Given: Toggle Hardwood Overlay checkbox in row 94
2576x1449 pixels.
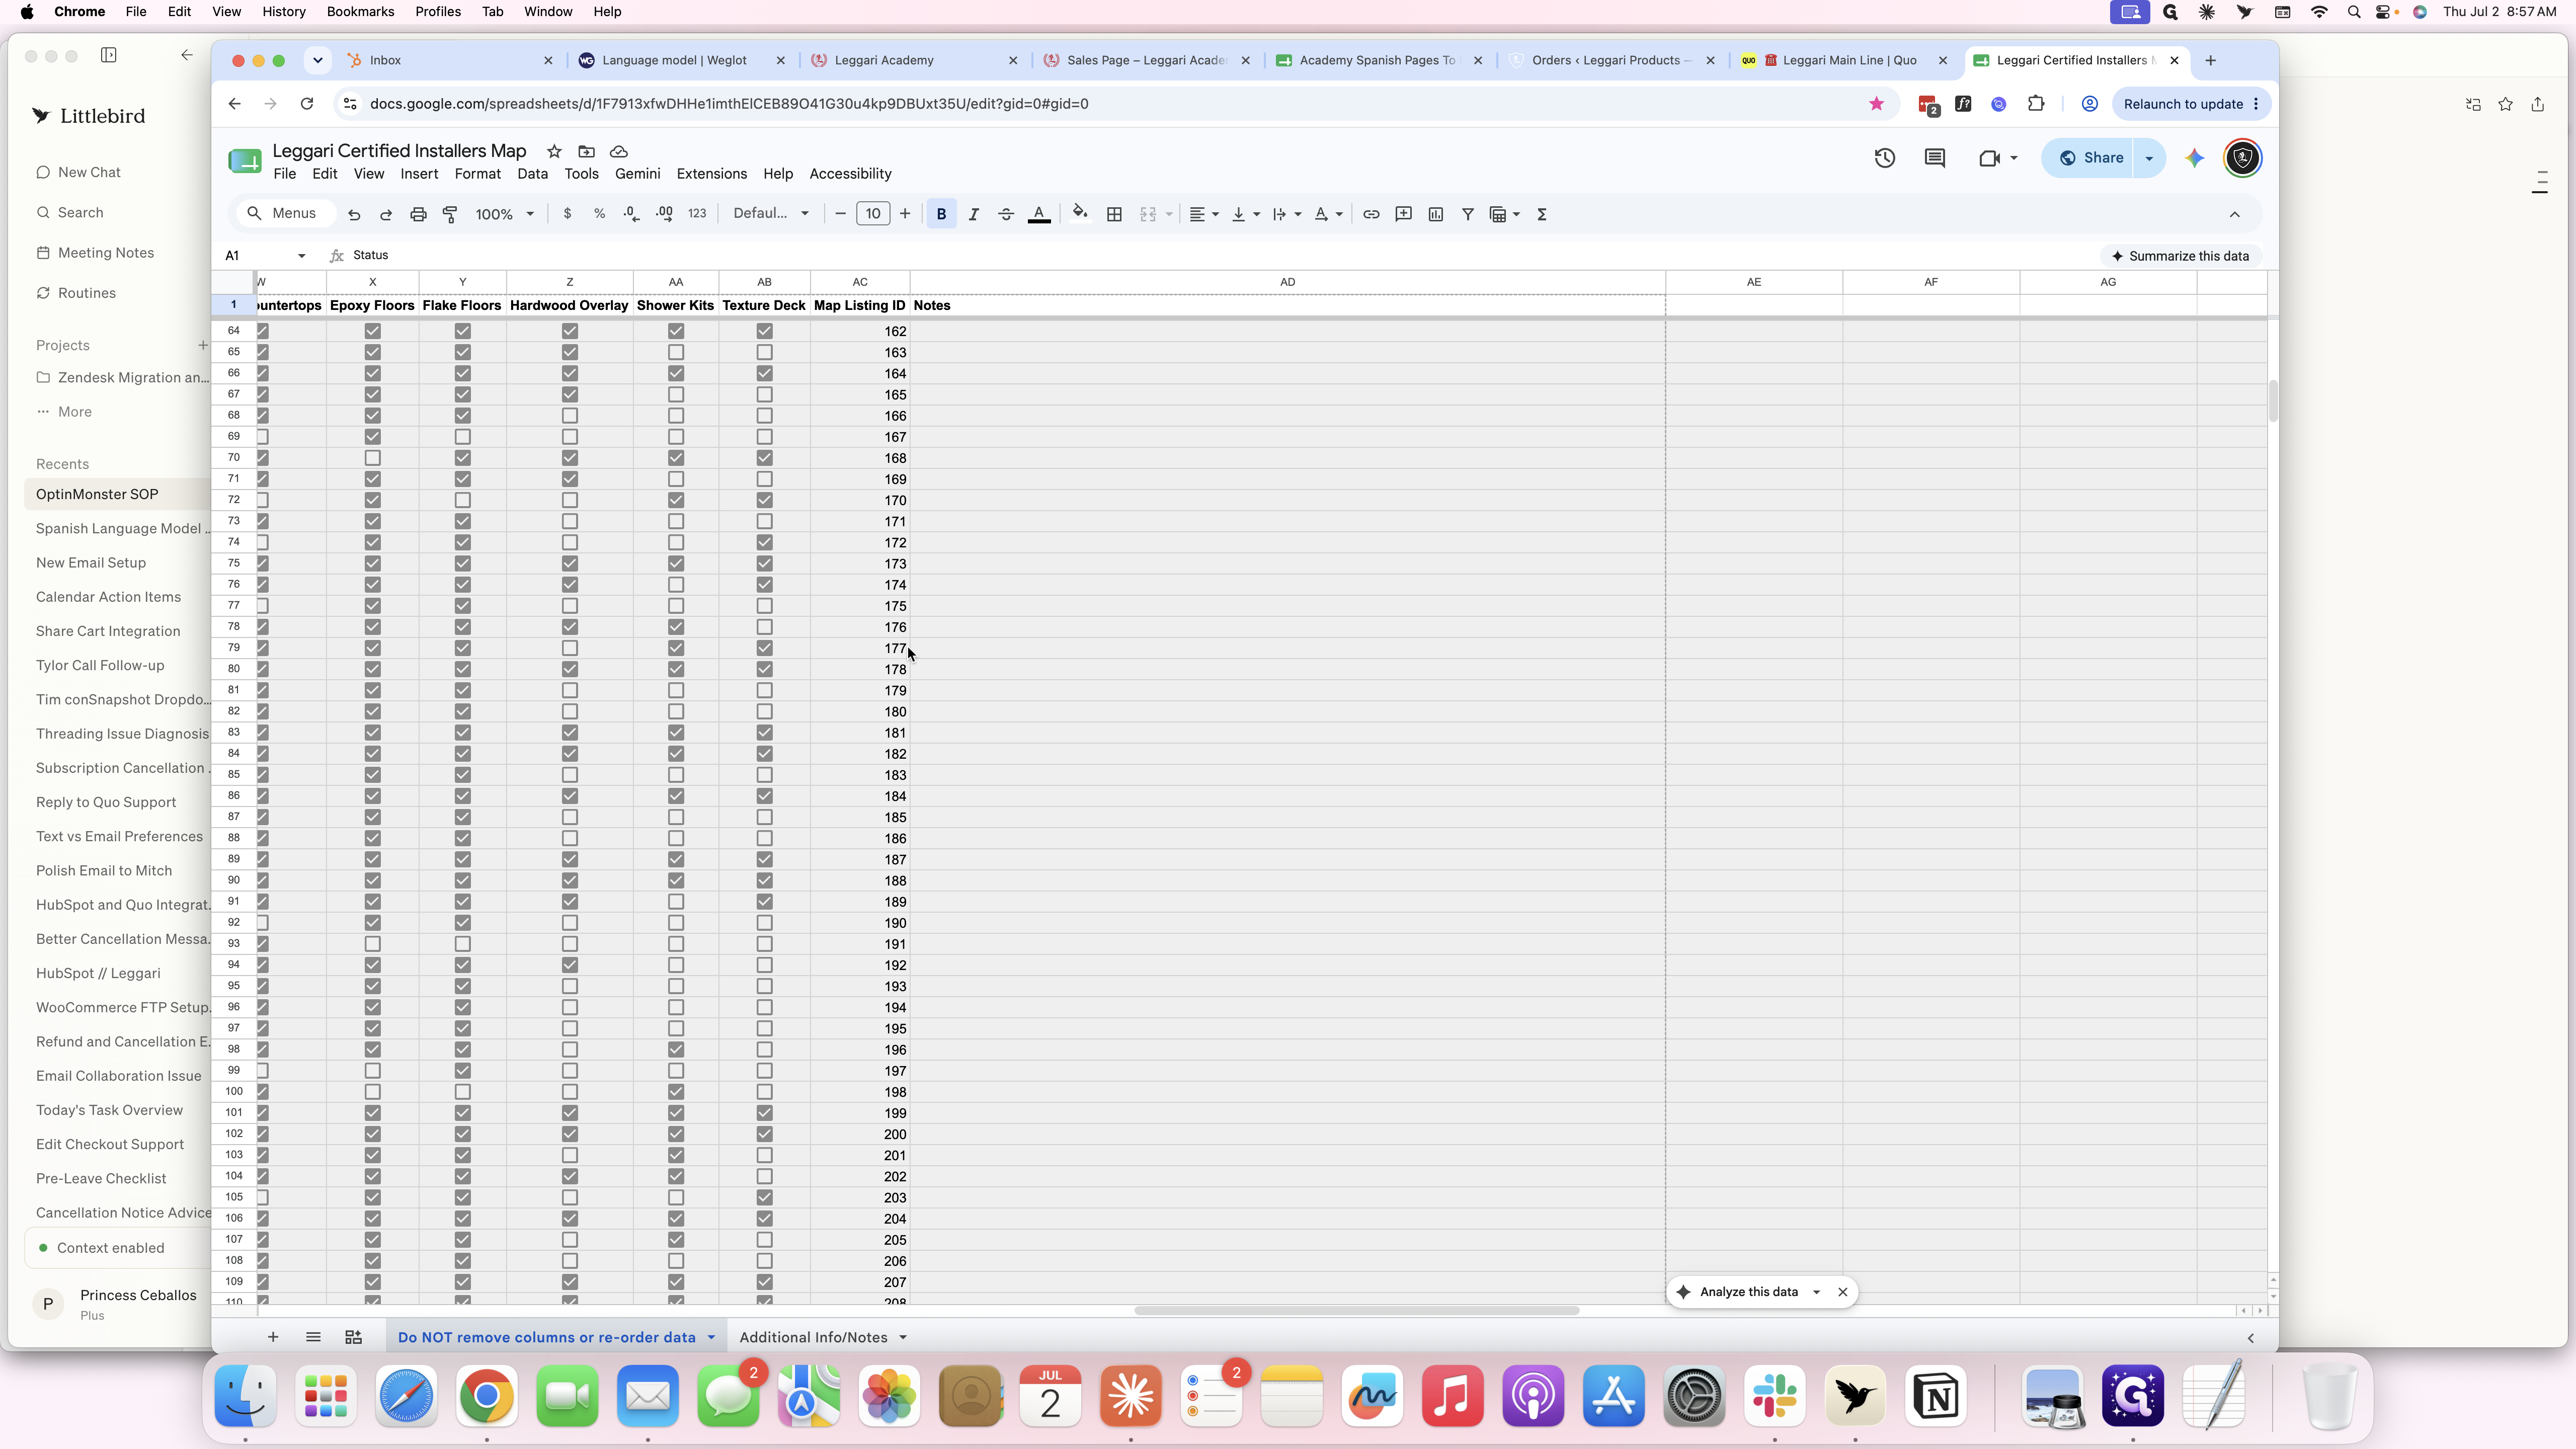Looking at the screenshot, I should tap(570, 965).
